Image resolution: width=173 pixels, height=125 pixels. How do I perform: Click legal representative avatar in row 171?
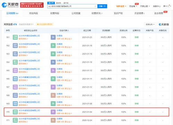(53, 120)
